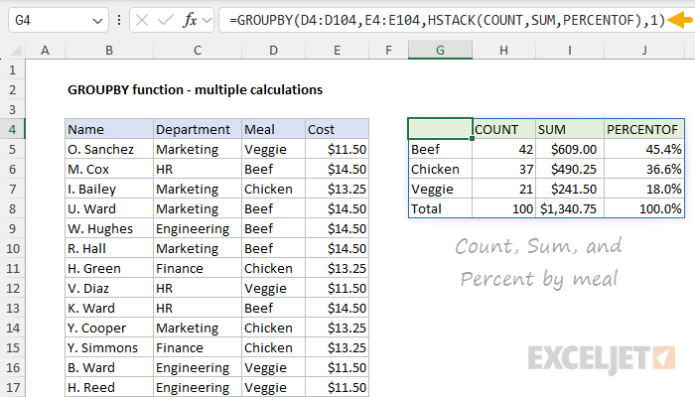
Task: Select '$14.50' cost in K. Ward row
Action: click(337, 308)
